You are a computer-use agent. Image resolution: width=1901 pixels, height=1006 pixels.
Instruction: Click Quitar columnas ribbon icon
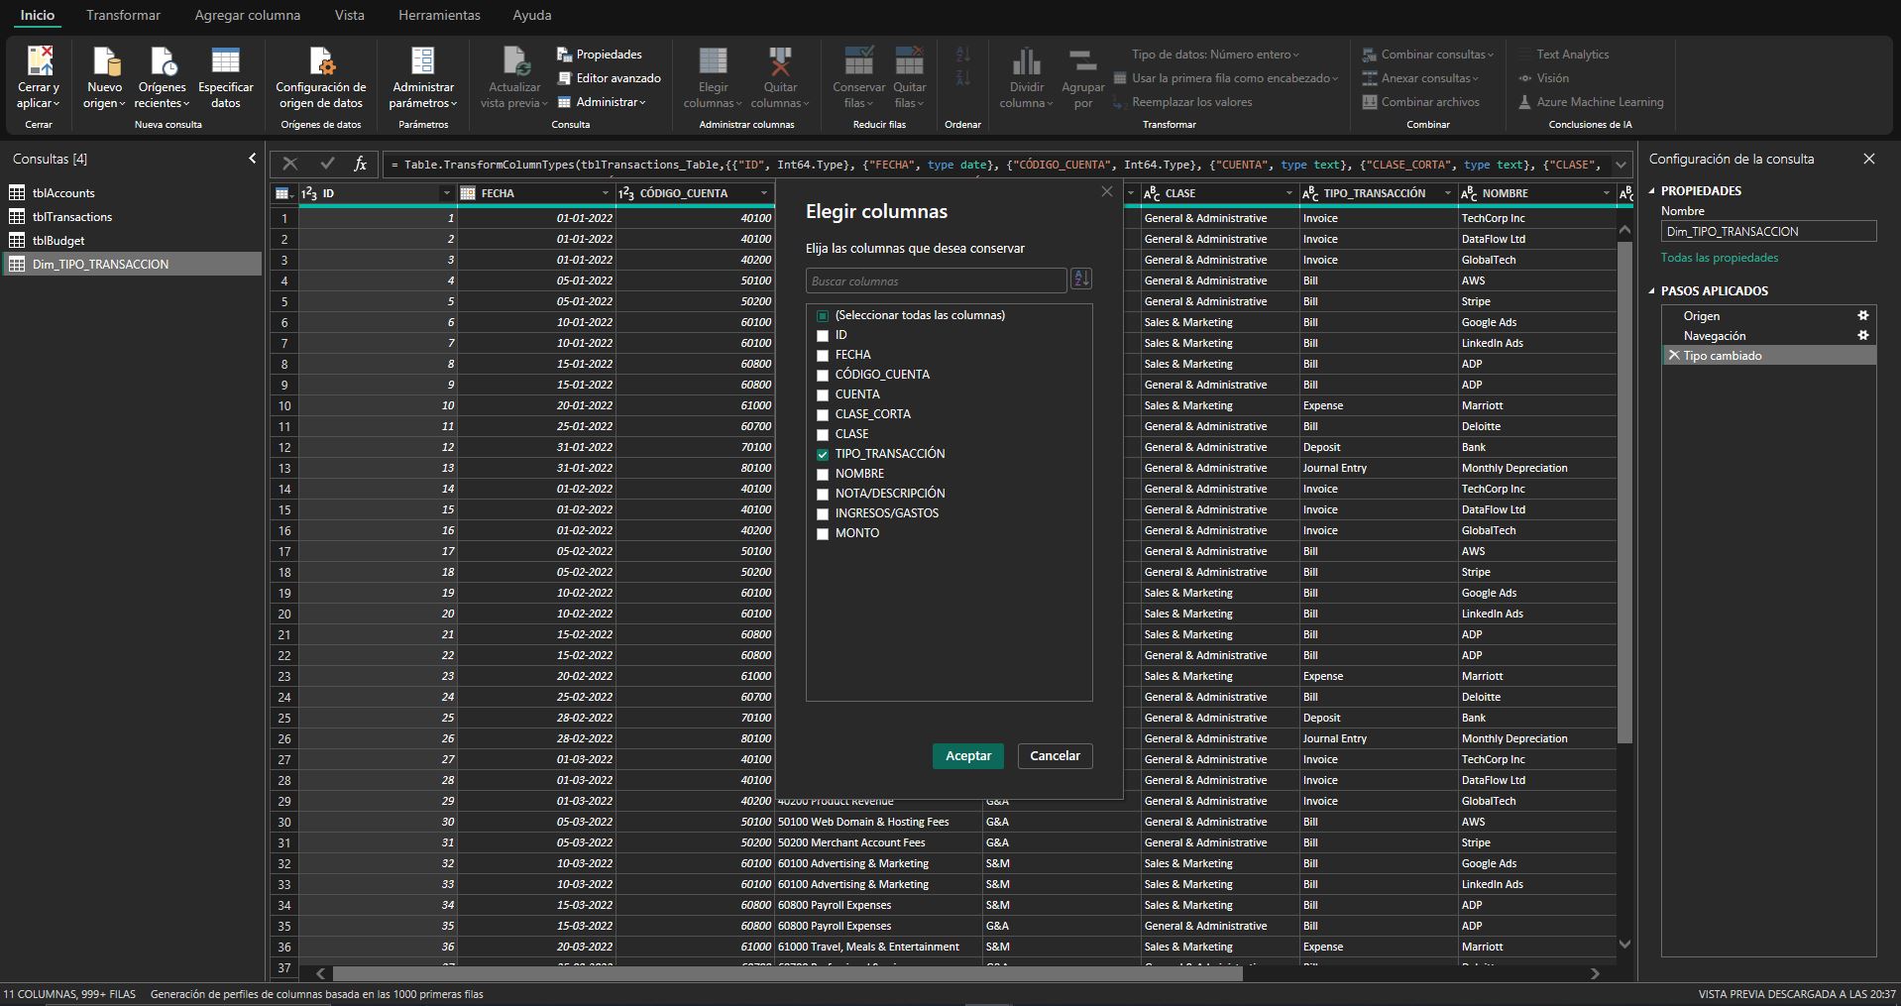pos(780,62)
